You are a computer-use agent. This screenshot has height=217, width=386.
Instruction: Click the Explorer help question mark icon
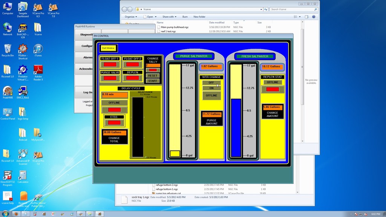pyautogui.click(x=314, y=17)
